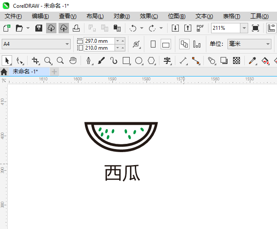
Task: Select the Transparency checkerboard tool
Action: 237,61
